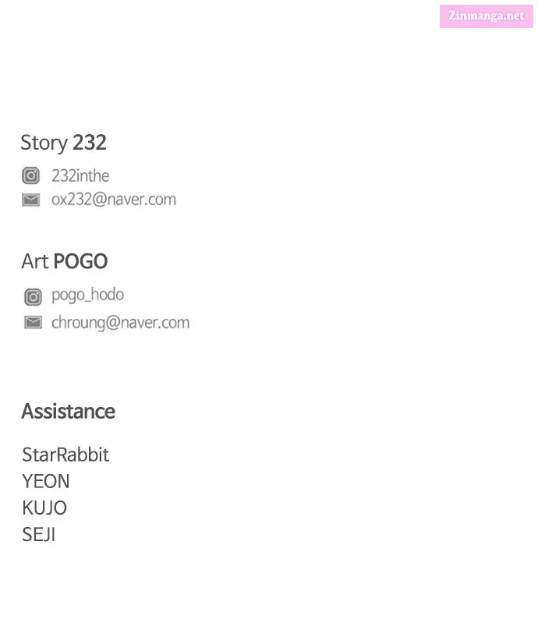538x637 pixels.
Task: Select the number 232 in Story heading
Action: point(90,142)
